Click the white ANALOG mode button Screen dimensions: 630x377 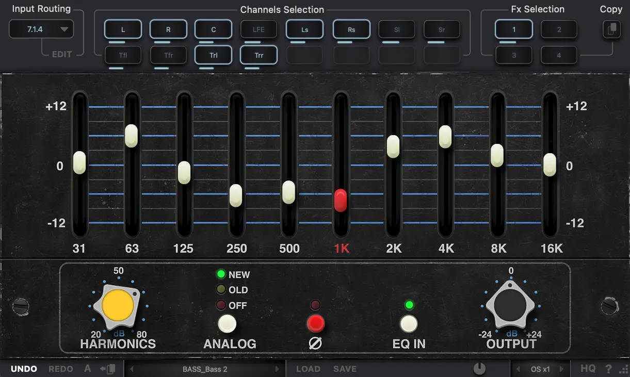coord(227,324)
